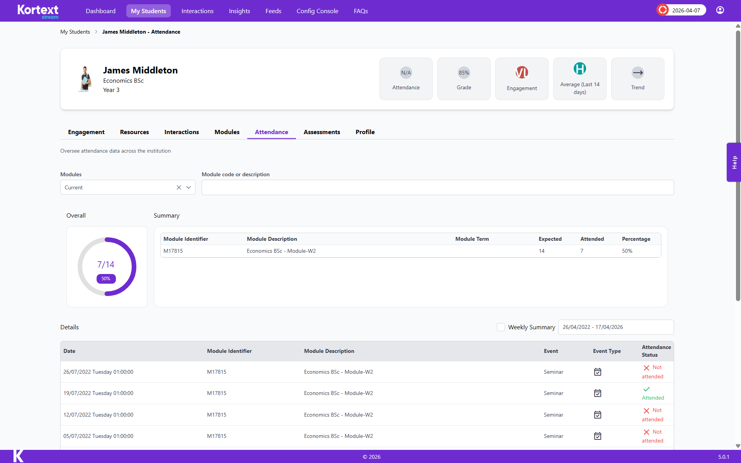Screen dimensions: 741x463
Task: Click the Engagement VL badge icon
Action: [x=522, y=72]
